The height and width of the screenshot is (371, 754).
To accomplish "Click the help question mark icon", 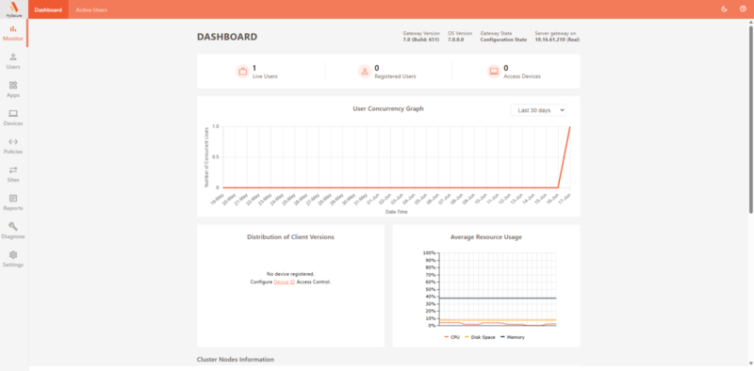I will point(743,9).
